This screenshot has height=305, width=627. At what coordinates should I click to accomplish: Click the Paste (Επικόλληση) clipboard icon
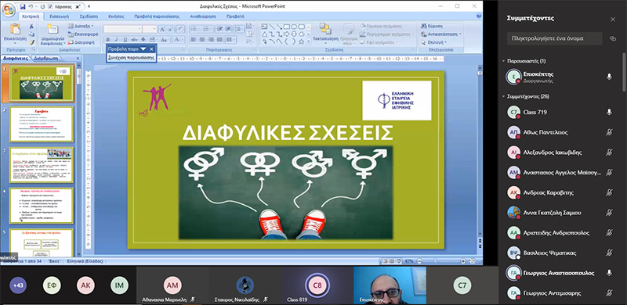(x=15, y=29)
